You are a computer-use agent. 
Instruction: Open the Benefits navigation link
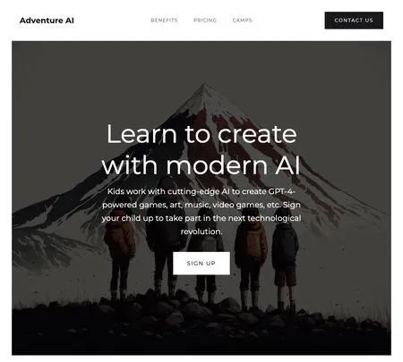tap(164, 21)
